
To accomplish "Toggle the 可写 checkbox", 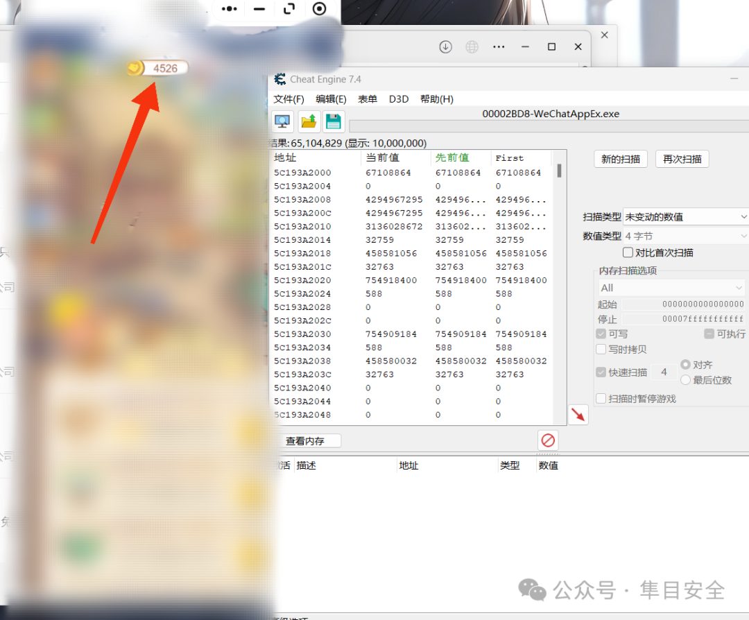I will point(601,334).
